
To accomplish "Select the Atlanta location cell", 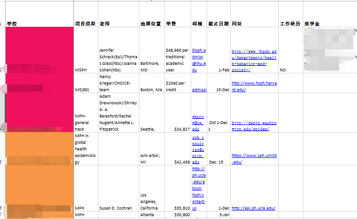I will pos(152,215).
